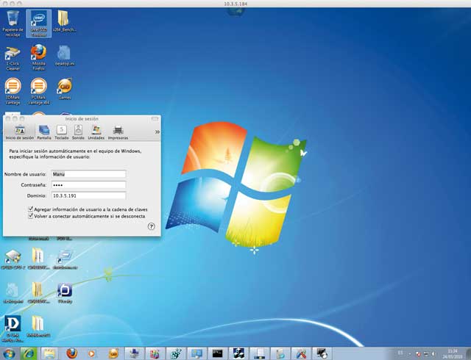Open the chip-icon CPU shortcut on desktop
471x360 pixels.
pos(13,259)
